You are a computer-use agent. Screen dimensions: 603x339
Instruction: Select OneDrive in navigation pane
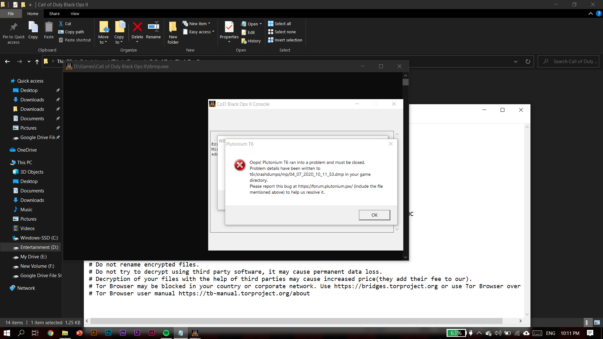27,150
